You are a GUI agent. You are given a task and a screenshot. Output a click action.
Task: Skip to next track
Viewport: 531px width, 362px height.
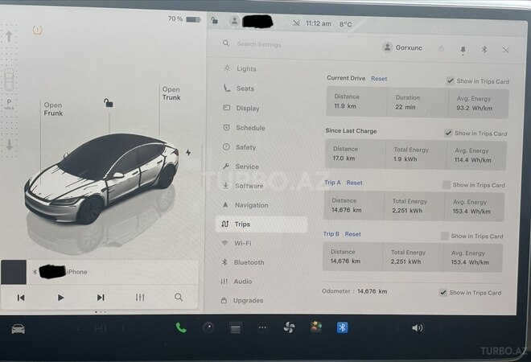(x=101, y=298)
